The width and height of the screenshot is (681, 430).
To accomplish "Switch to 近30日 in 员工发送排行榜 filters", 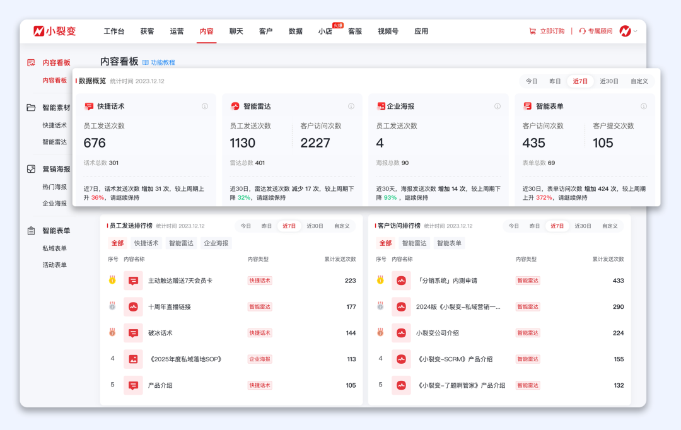I will click(x=315, y=225).
